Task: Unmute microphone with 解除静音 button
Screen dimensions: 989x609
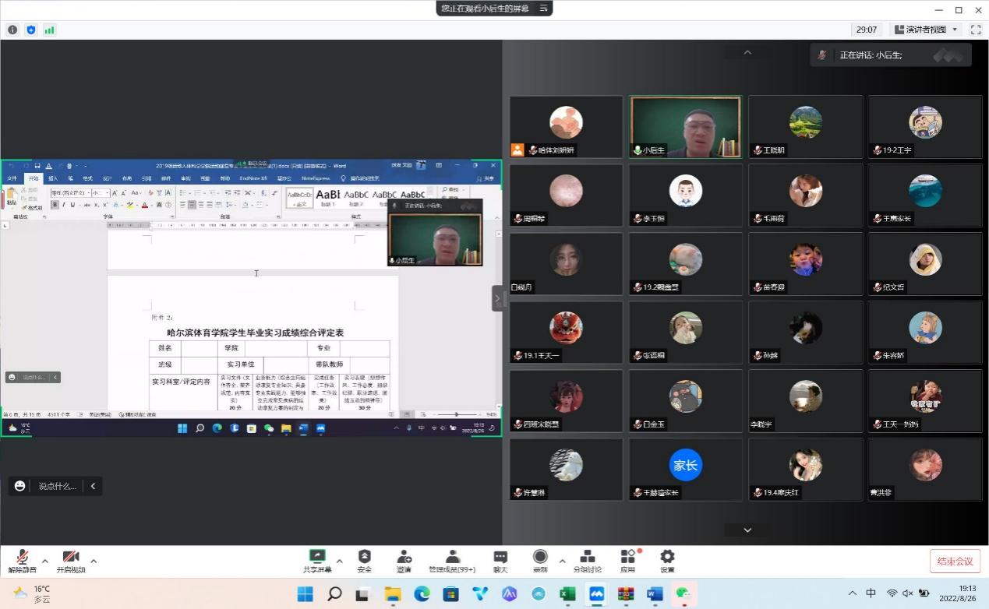Action: 22,561
